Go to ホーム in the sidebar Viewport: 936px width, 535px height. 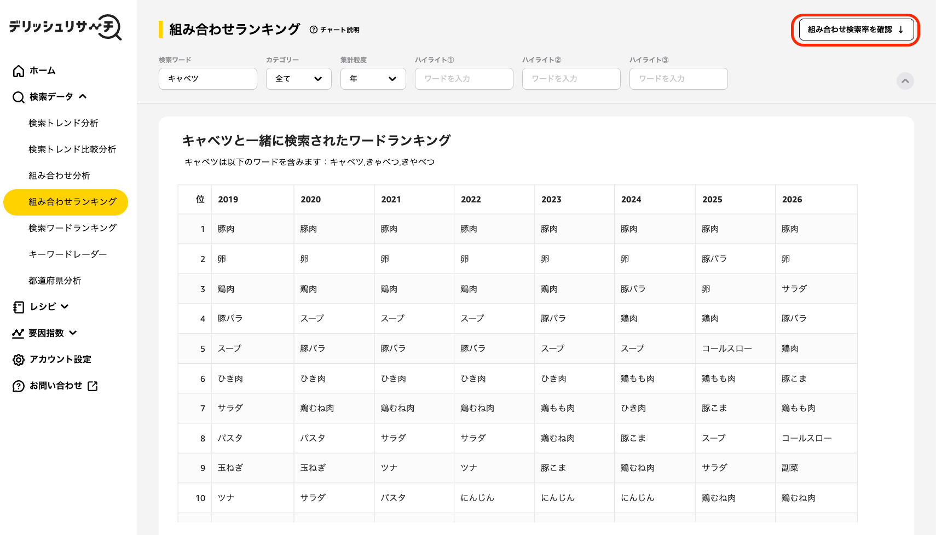coord(42,71)
